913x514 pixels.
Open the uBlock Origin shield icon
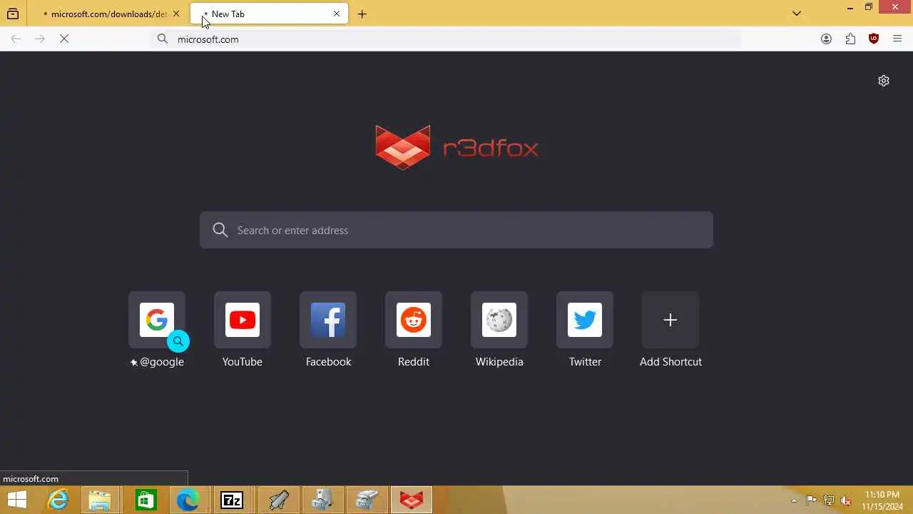click(x=874, y=39)
